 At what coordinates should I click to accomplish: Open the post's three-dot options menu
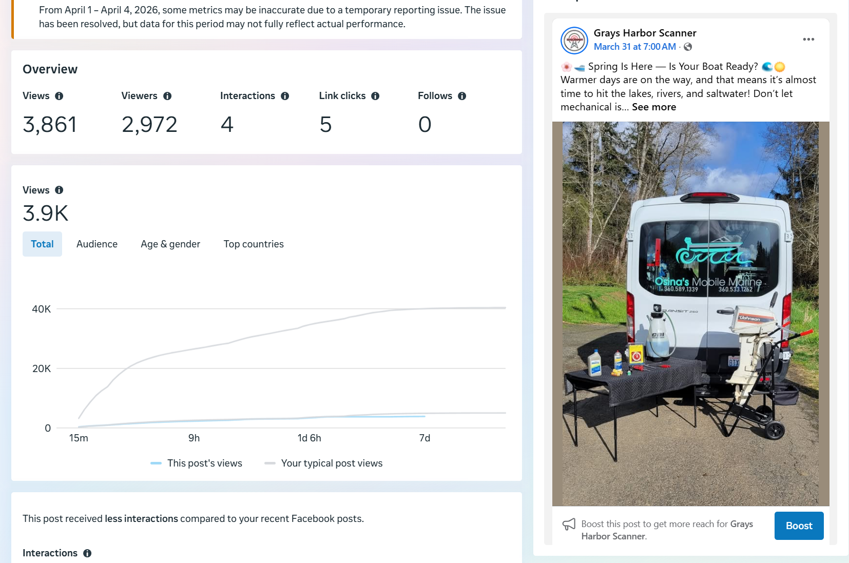point(808,40)
